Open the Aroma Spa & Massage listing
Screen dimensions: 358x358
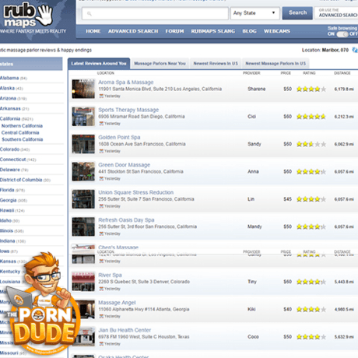pos(126,82)
